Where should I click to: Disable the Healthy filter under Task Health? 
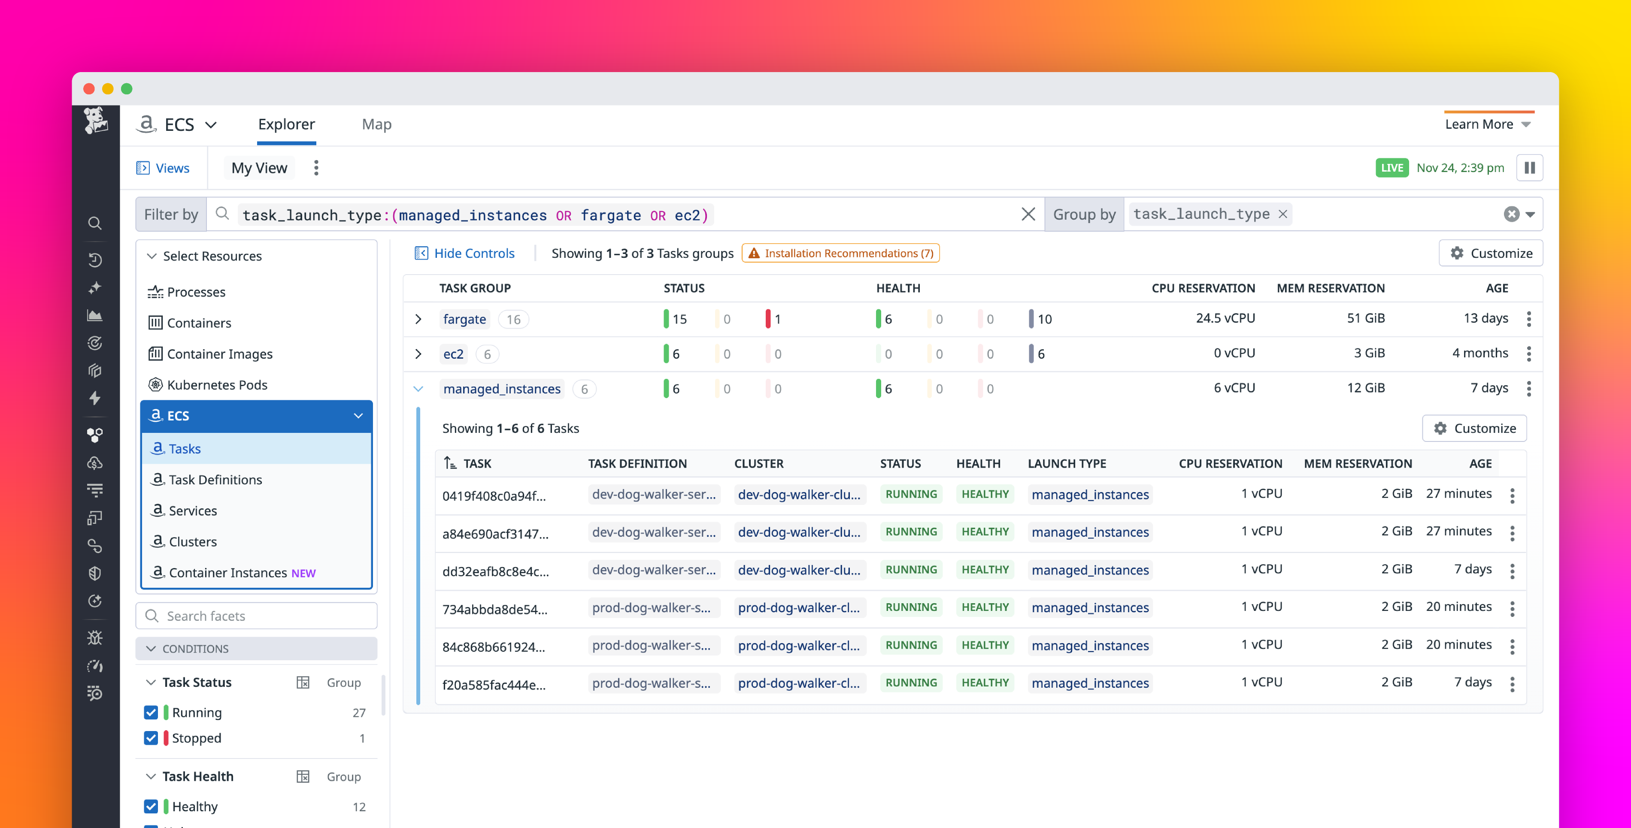(x=152, y=806)
